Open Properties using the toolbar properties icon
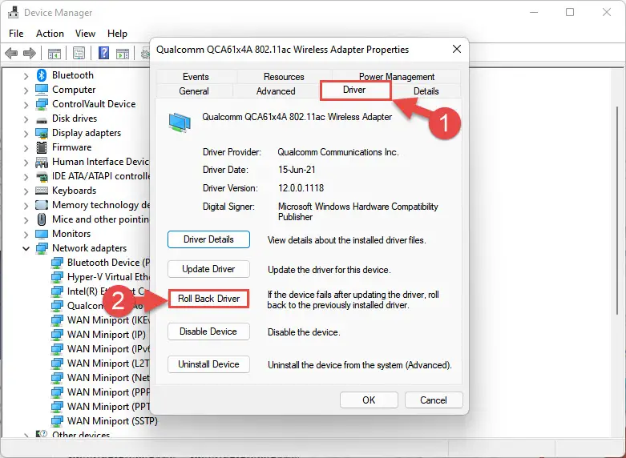The width and height of the screenshot is (626, 458). click(x=79, y=53)
